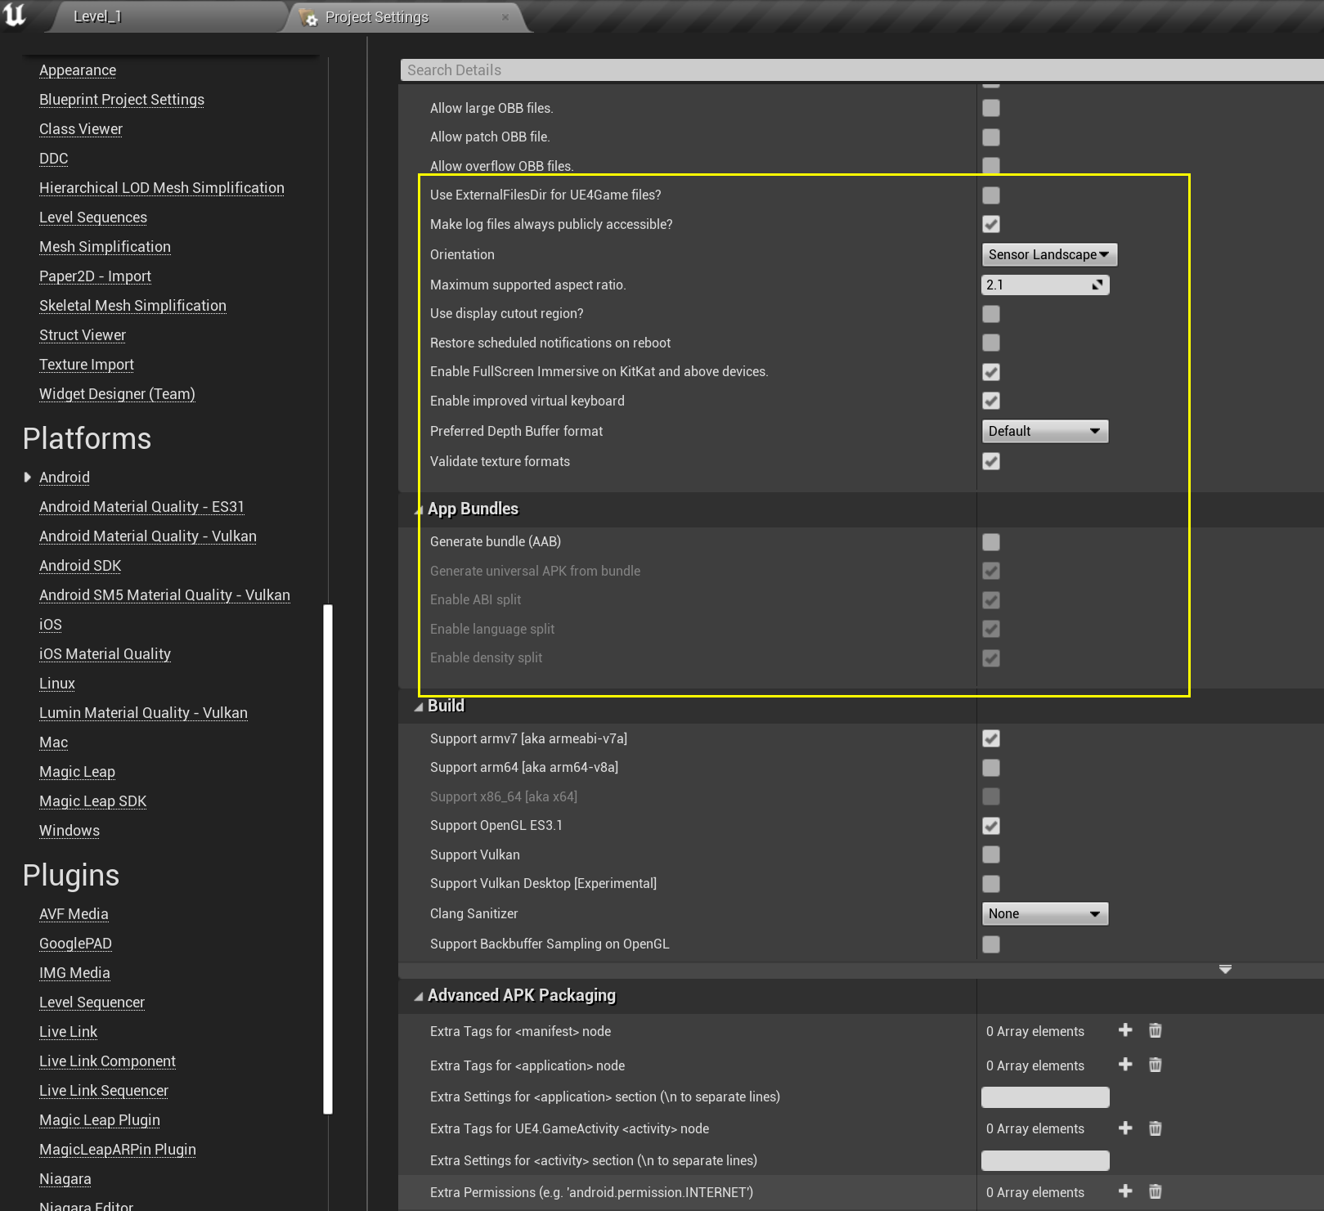Open Blueprint Project Settings
The image size is (1324, 1211).
(x=122, y=100)
